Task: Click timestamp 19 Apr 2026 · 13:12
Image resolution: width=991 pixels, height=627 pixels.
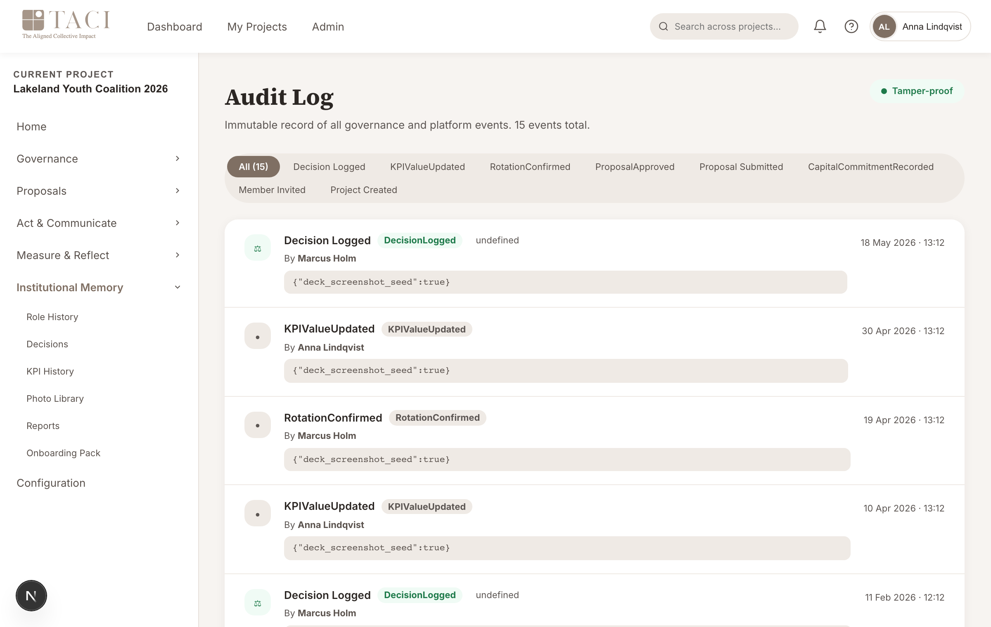Action: coord(904,420)
